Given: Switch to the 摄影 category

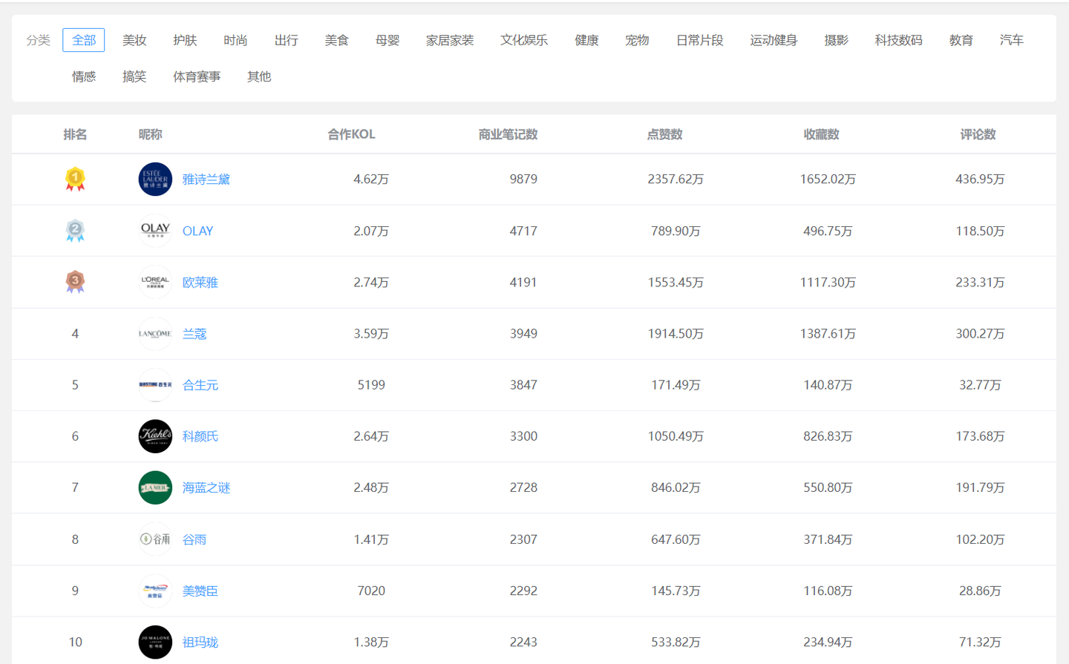Looking at the screenshot, I should tap(836, 40).
